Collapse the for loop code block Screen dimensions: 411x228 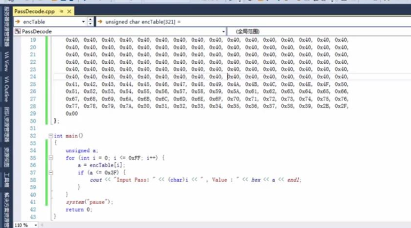(x=51, y=158)
